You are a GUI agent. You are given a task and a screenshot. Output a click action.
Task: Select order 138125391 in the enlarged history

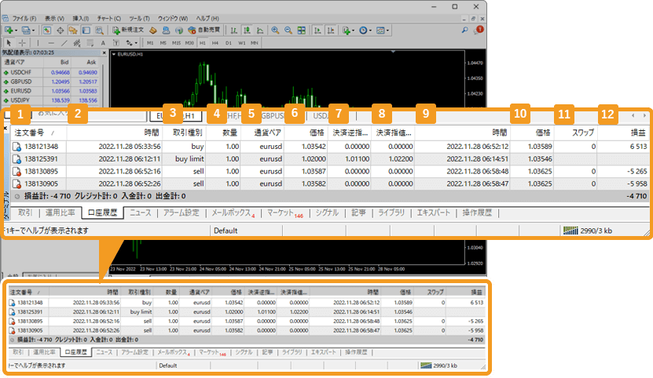(330, 159)
